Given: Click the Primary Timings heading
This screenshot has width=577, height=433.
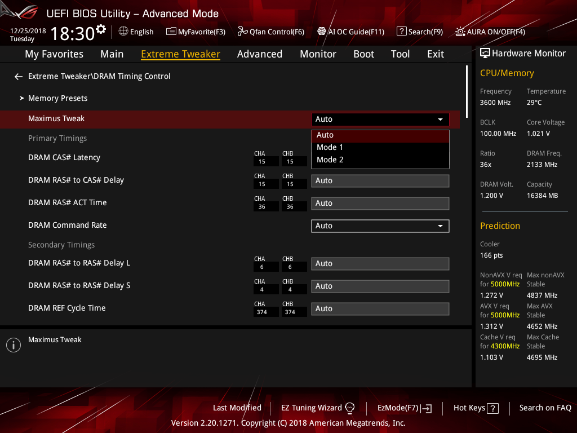Looking at the screenshot, I should pyautogui.click(x=57, y=139).
